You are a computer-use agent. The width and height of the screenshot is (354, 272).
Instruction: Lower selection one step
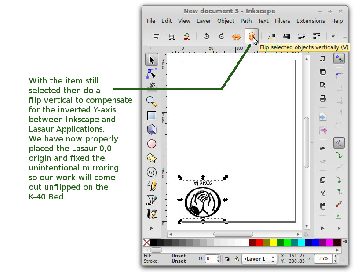coord(287,36)
